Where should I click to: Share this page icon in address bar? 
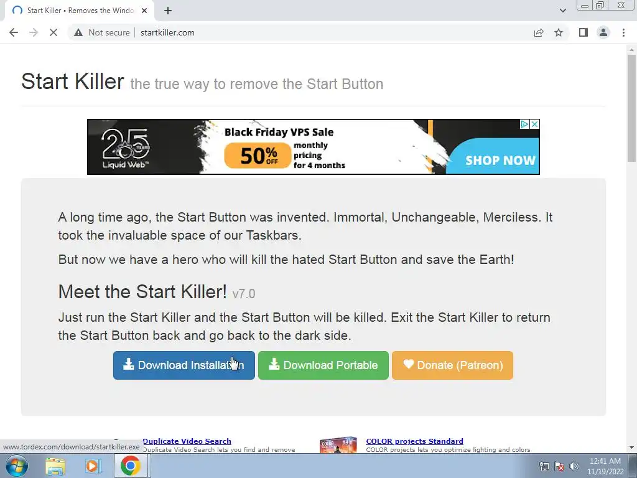(539, 32)
